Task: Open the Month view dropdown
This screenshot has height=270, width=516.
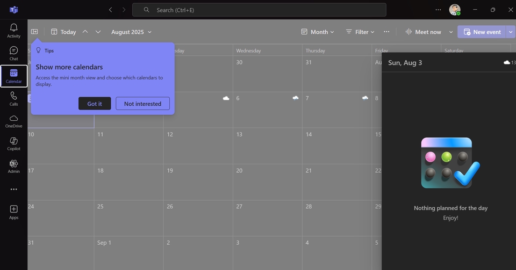Action: (x=318, y=32)
